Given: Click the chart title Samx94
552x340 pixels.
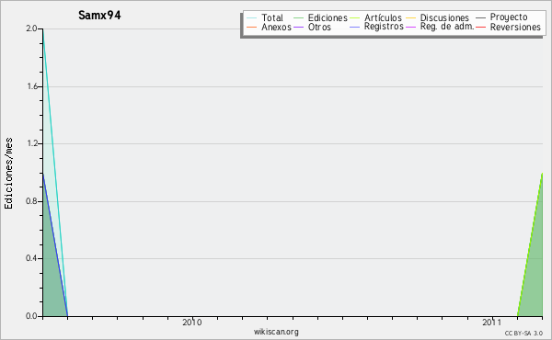Looking at the screenshot, I should coord(99,15).
